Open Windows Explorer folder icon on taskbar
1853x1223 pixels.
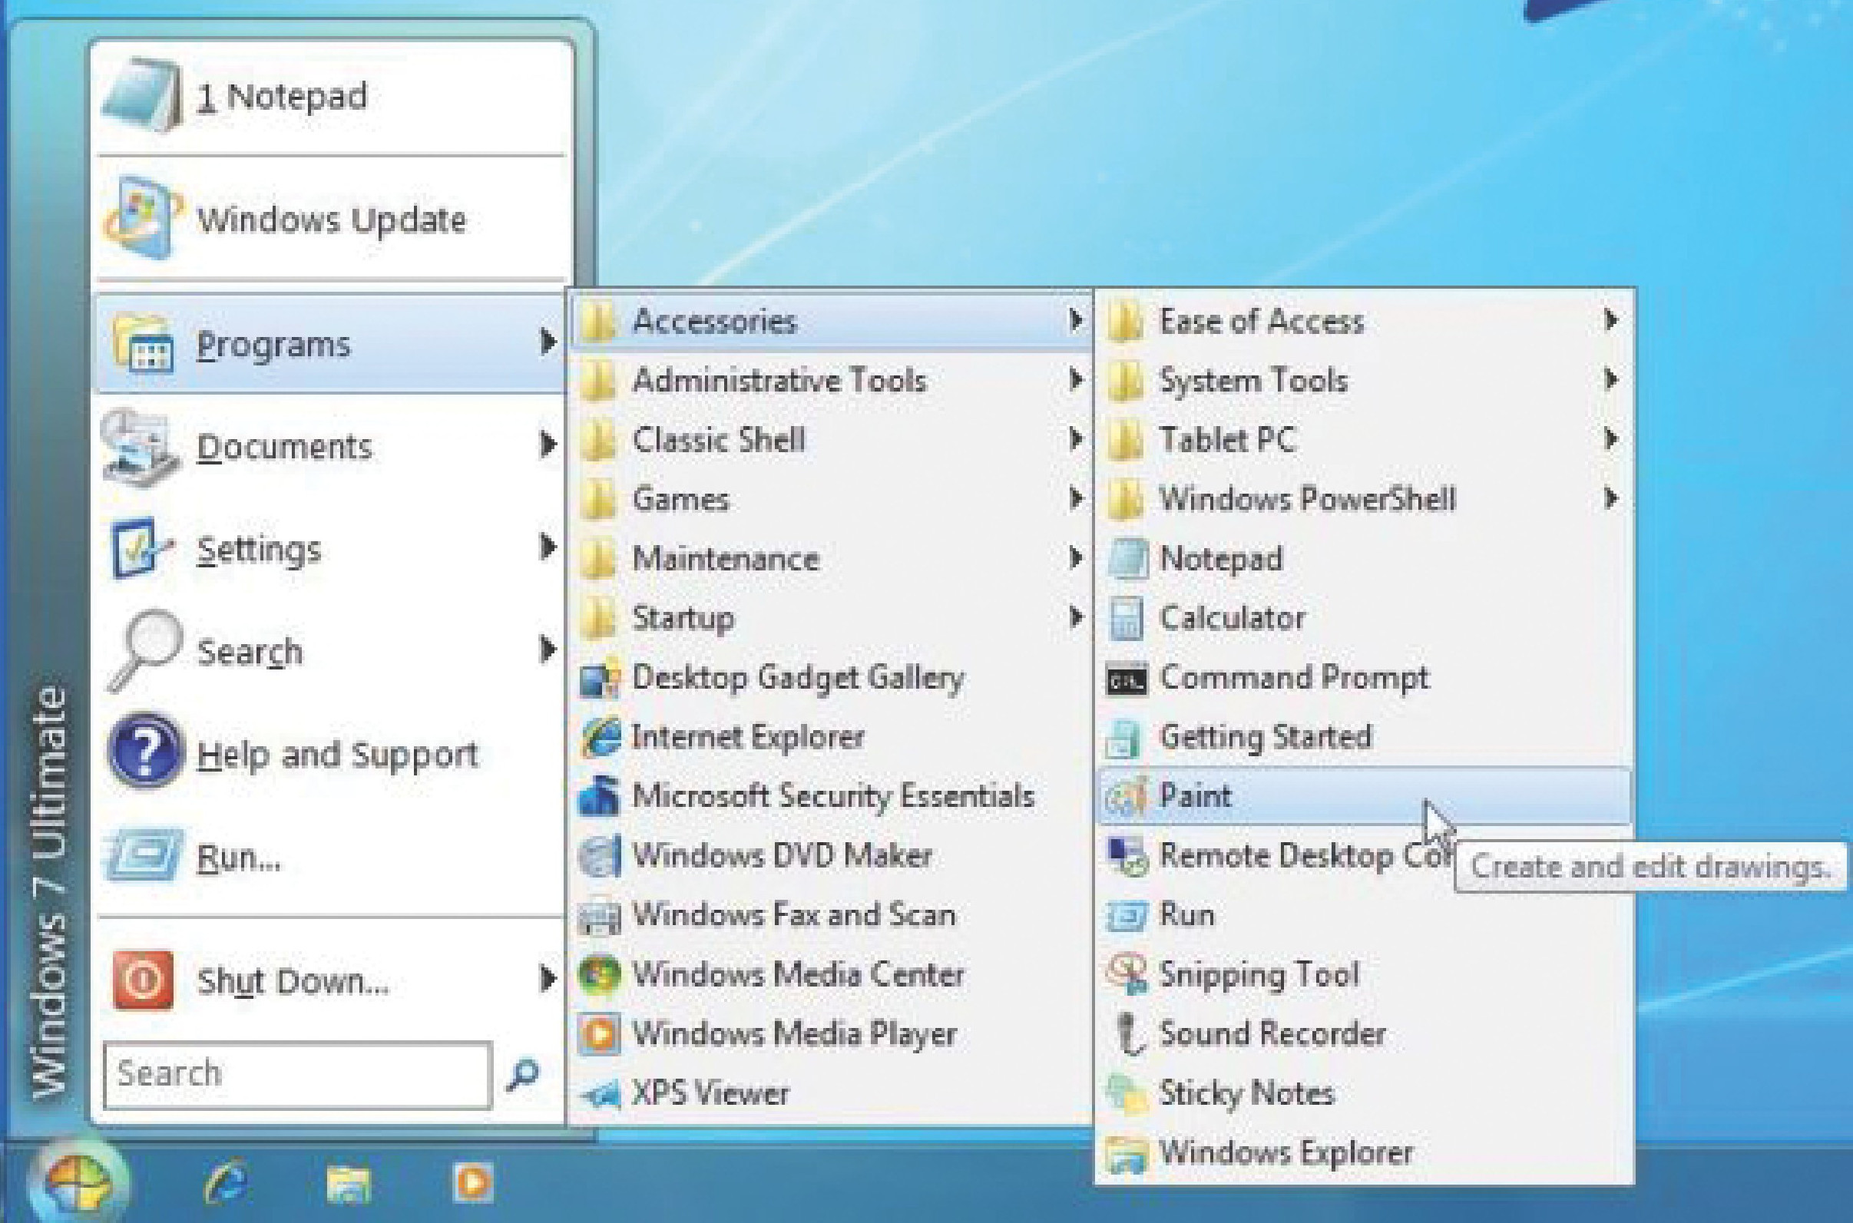coord(348,1183)
